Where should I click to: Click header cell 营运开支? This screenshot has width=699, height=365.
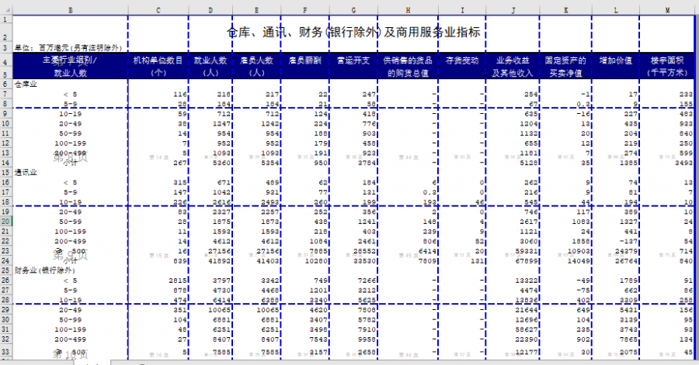[353, 60]
